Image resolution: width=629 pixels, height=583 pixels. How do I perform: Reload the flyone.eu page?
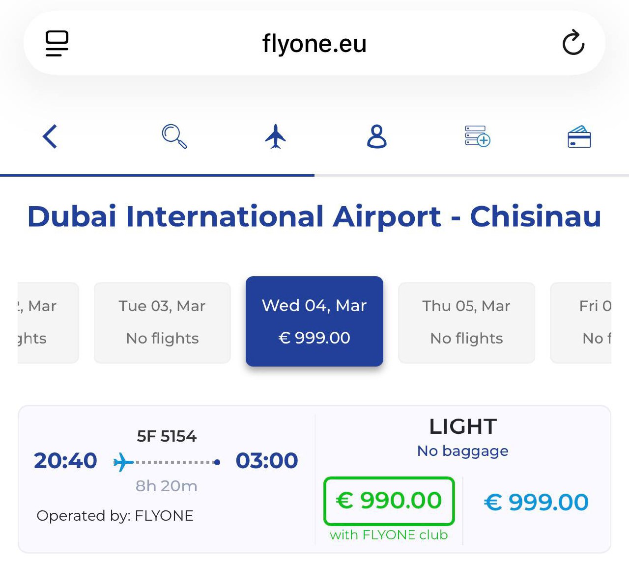[x=573, y=43]
